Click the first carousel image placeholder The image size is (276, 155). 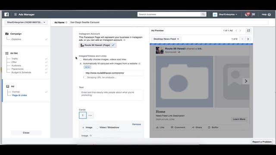point(185,82)
